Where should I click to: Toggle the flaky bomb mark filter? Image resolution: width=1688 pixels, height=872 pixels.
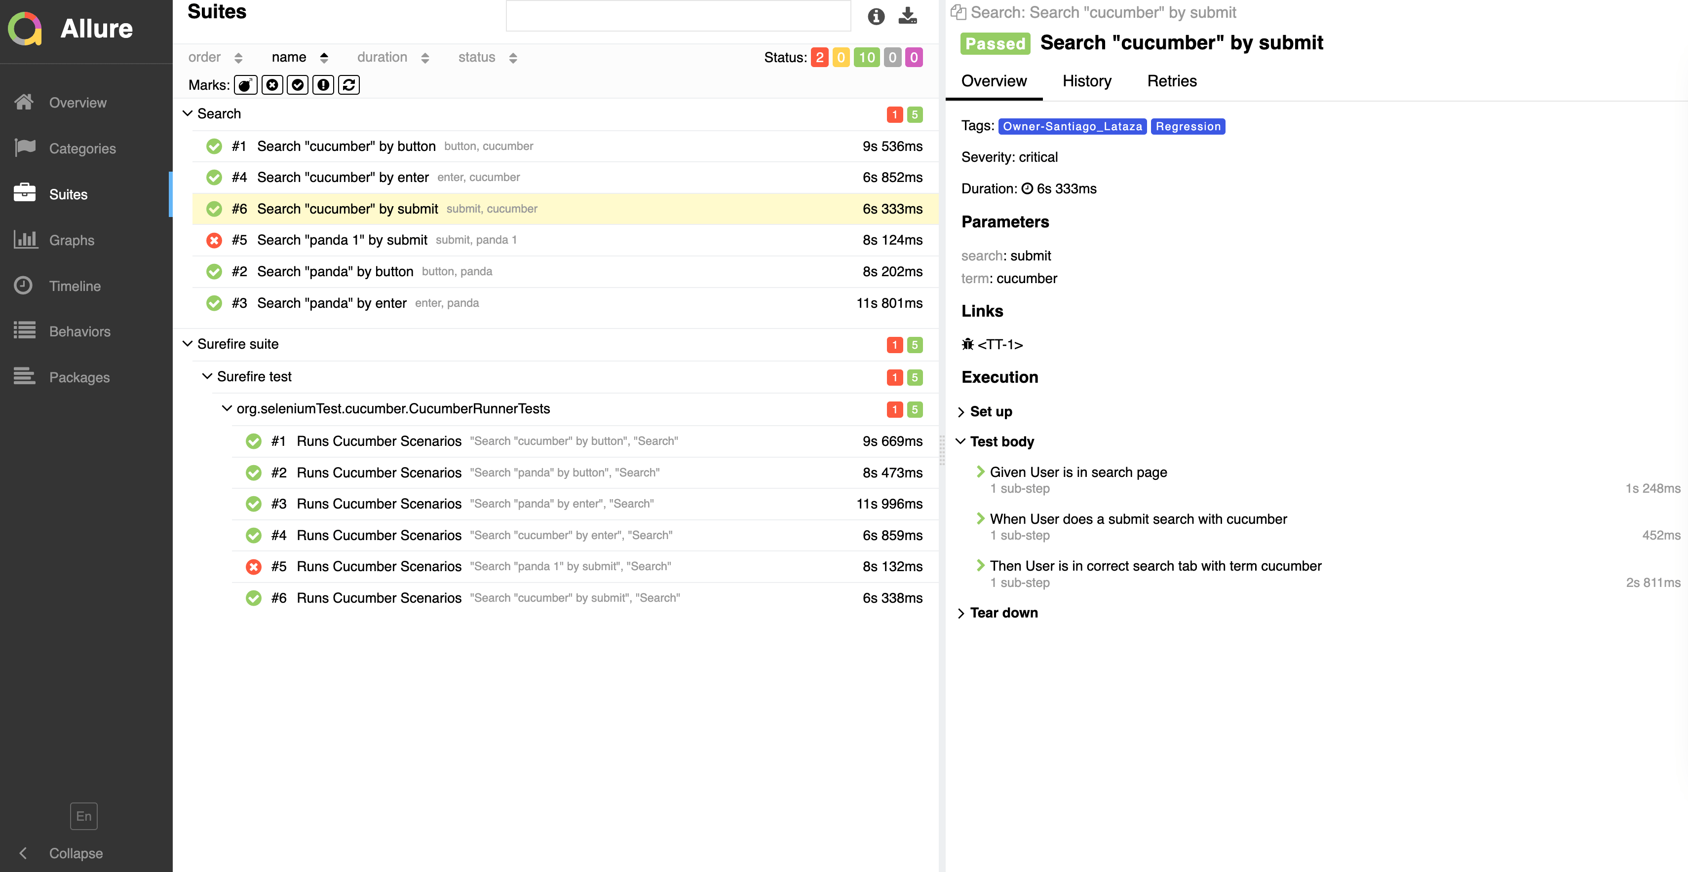tap(246, 85)
